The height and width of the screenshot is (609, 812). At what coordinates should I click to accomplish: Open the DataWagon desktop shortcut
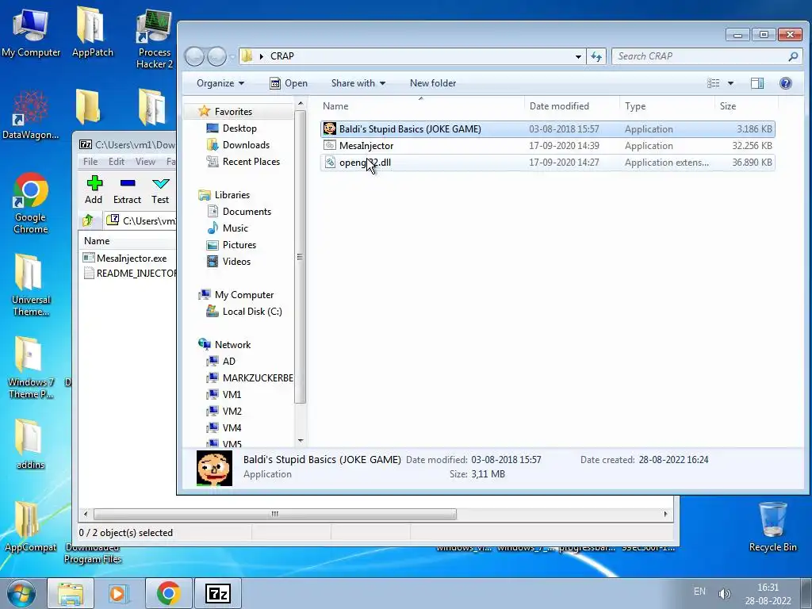tap(31, 115)
